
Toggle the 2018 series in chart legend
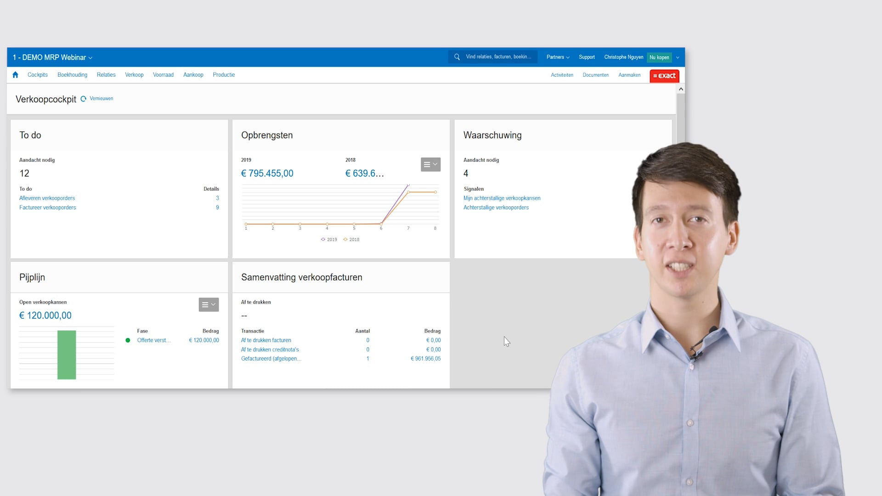coord(351,240)
